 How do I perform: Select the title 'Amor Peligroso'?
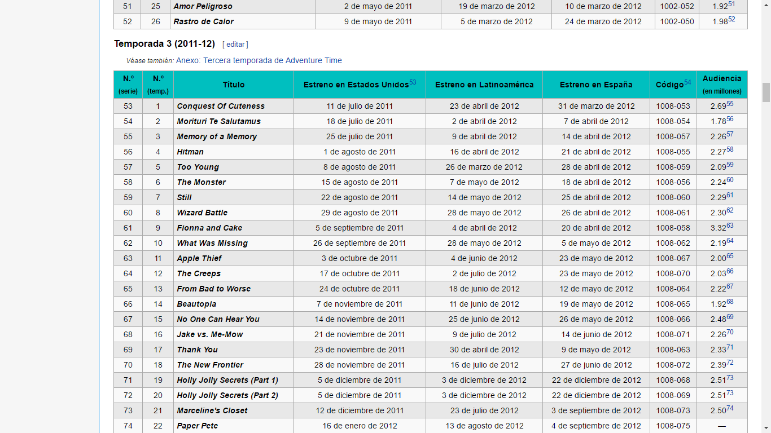[203, 6]
